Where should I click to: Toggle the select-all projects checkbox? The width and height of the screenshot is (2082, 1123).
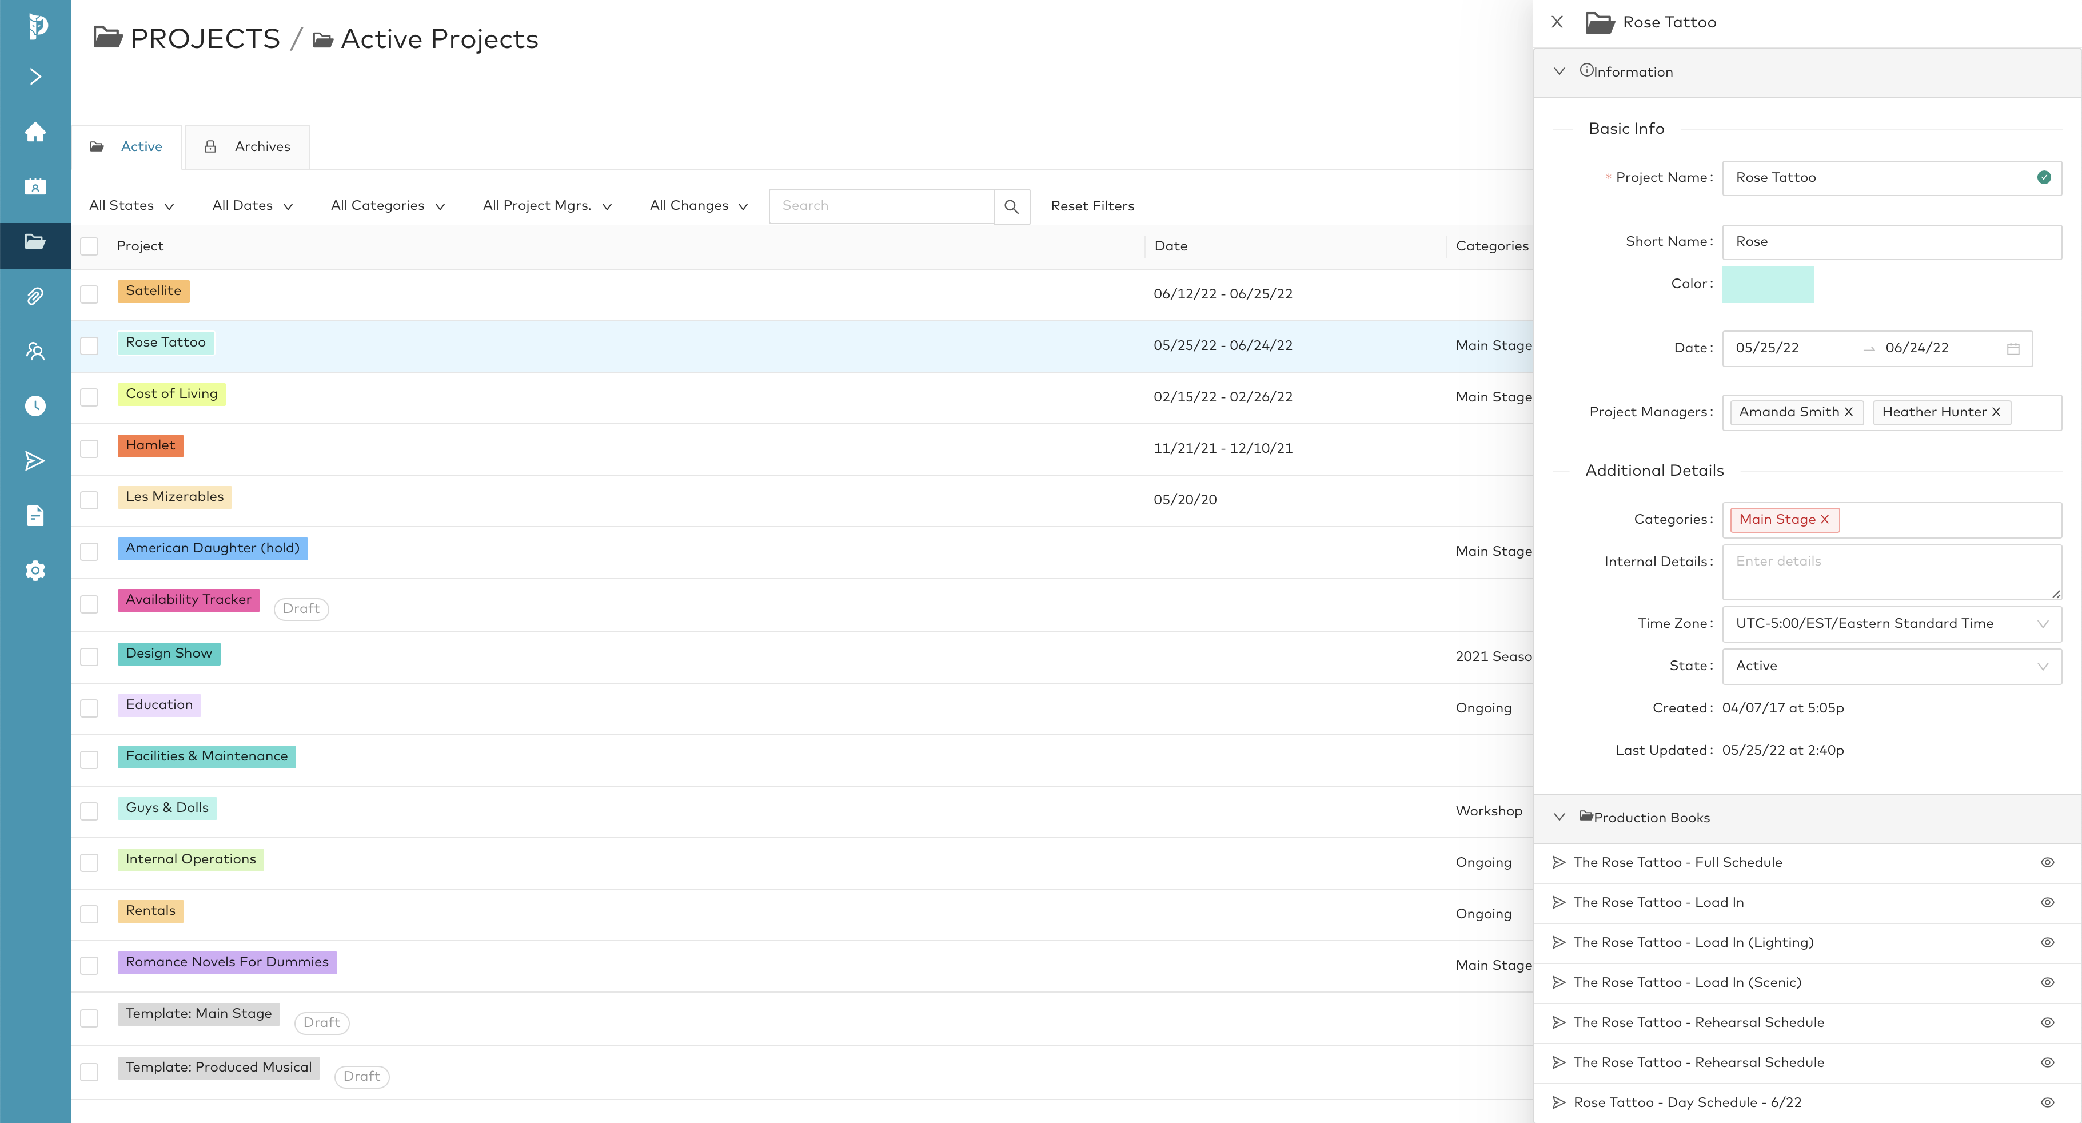click(x=90, y=246)
